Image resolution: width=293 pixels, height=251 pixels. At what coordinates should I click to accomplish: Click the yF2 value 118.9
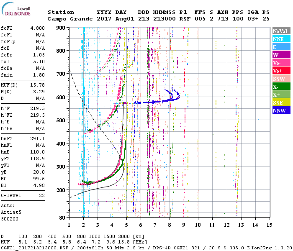[x=38, y=159]
